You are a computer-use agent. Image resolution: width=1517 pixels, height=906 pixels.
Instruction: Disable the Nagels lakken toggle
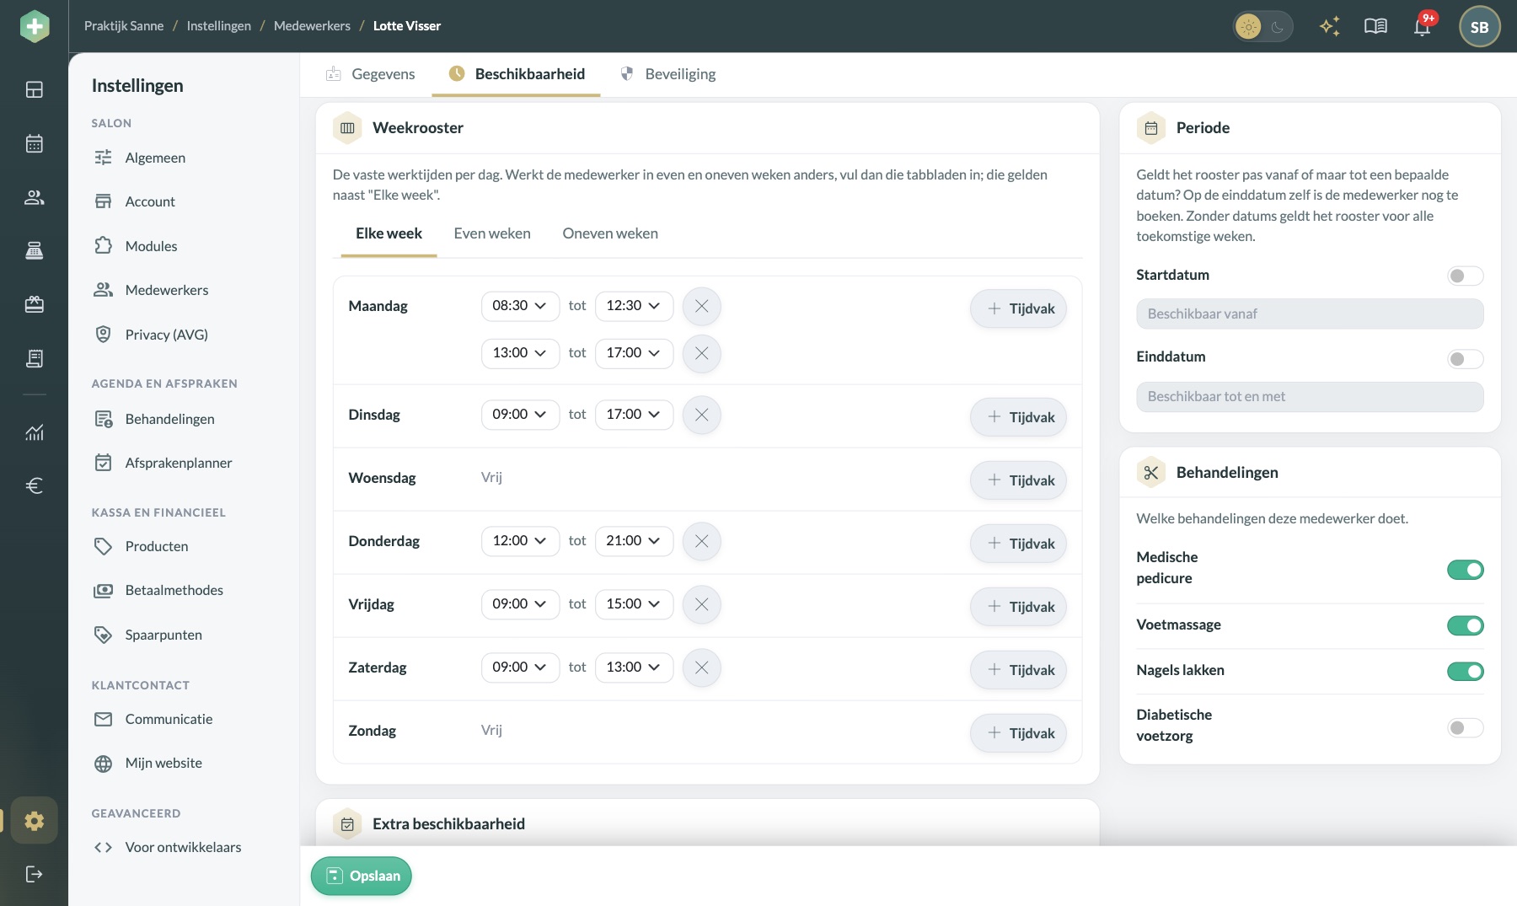[1465, 671]
